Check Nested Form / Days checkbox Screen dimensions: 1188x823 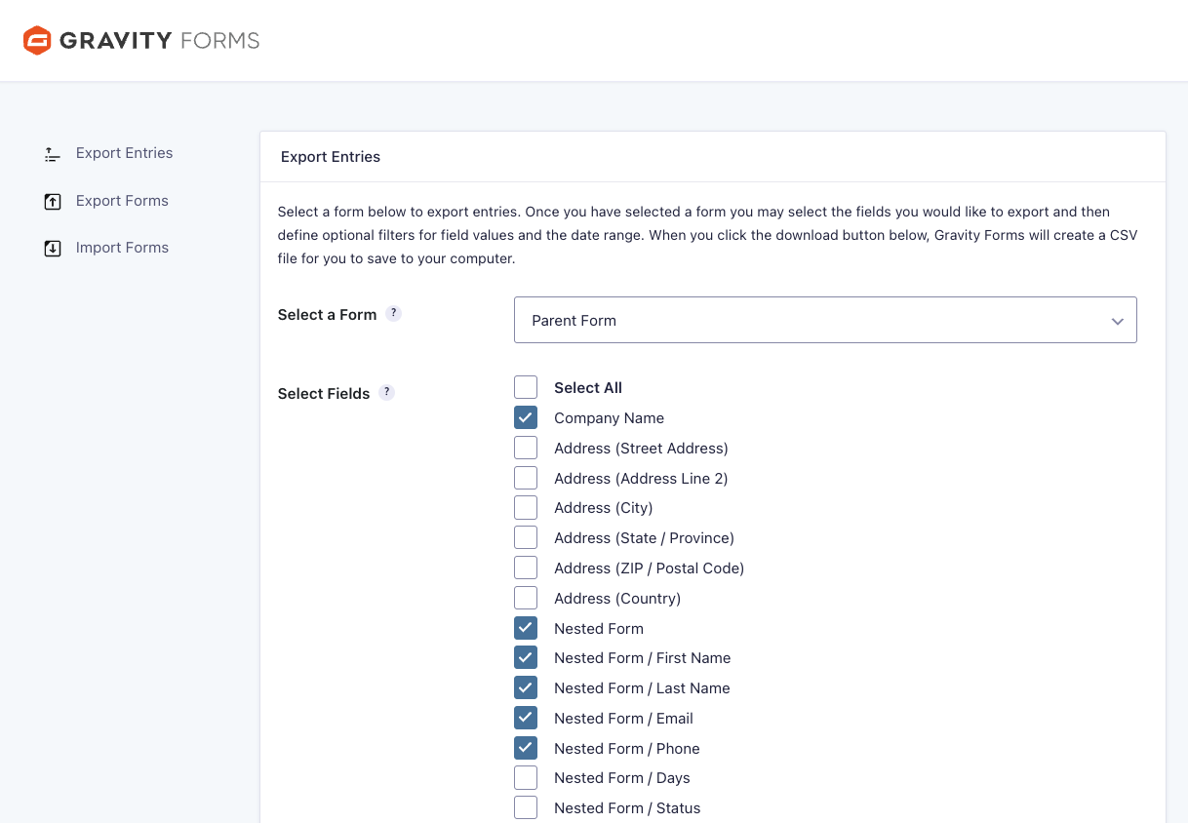pos(526,777)
